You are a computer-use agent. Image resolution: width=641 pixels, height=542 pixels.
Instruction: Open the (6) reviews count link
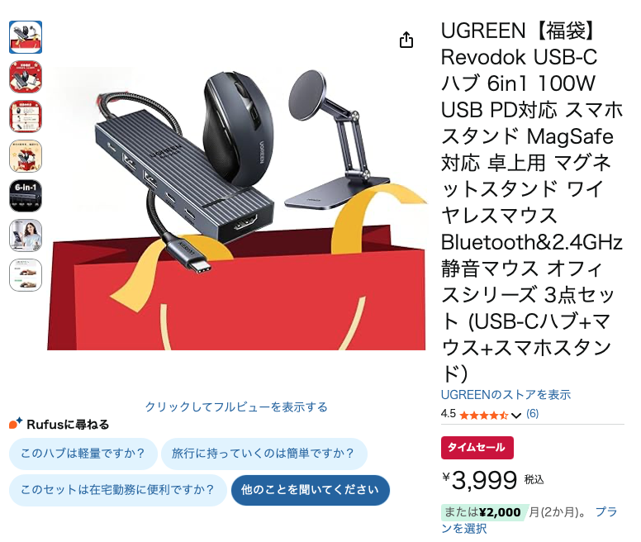click(x=532, y=414)
